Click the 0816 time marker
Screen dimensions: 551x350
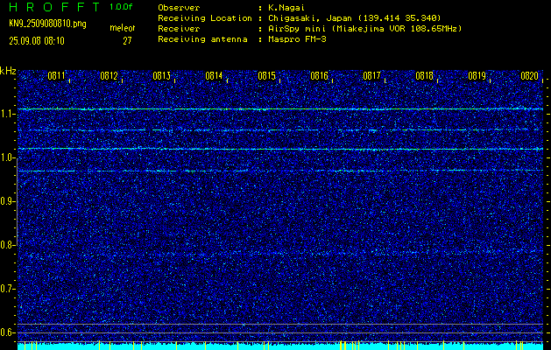tap(319, 76)
